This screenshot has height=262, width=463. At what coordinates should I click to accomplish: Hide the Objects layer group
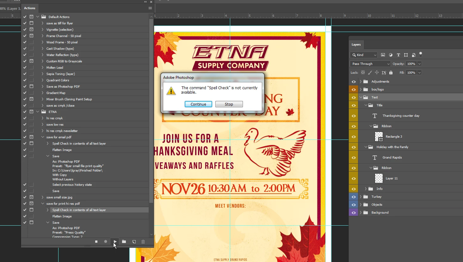(x=354, y=205)
